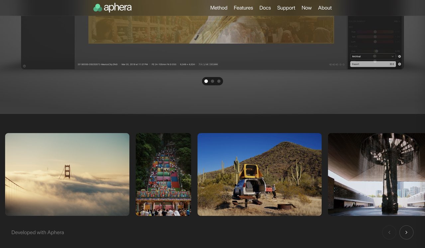The width and height of the screenshot is (425, 248).
Task: Go to Docs
Action: point(265,8)
